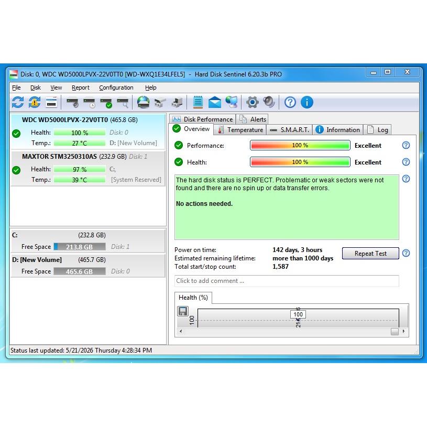Click the Performance 100 % gradient bar

point(300,146)
